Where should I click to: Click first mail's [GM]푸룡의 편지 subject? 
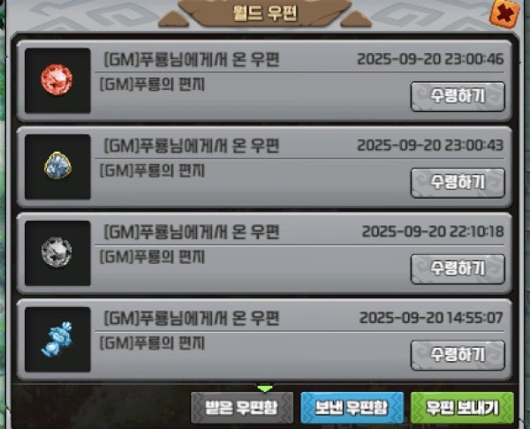(x=153, y=85)
